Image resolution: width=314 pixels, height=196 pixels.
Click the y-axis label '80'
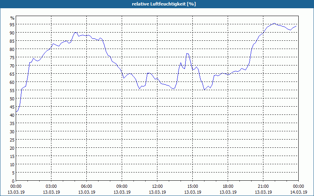tap(12, 49)
